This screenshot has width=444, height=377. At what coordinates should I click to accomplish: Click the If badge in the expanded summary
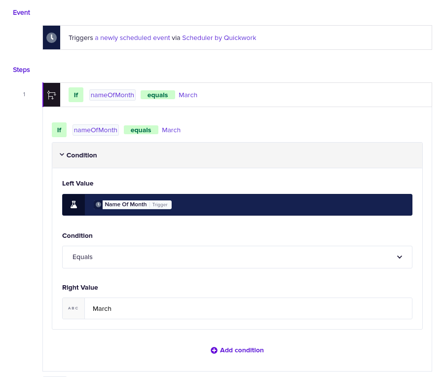[59, 130]
